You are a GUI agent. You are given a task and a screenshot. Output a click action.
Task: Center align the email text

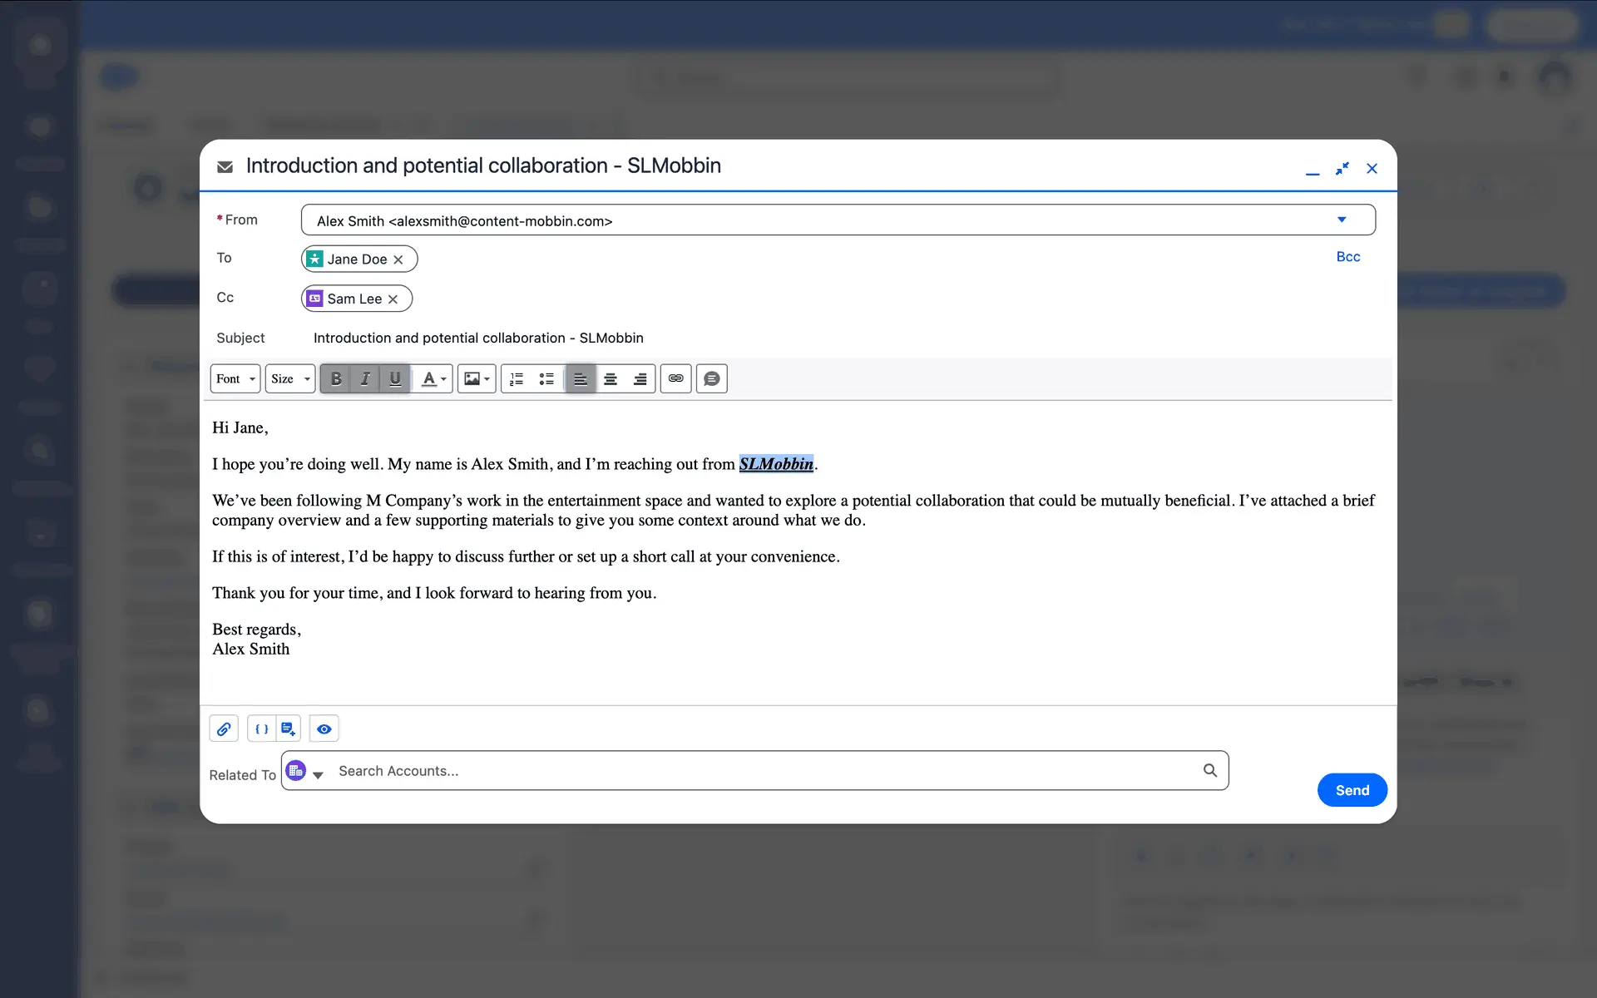point(610,378)
